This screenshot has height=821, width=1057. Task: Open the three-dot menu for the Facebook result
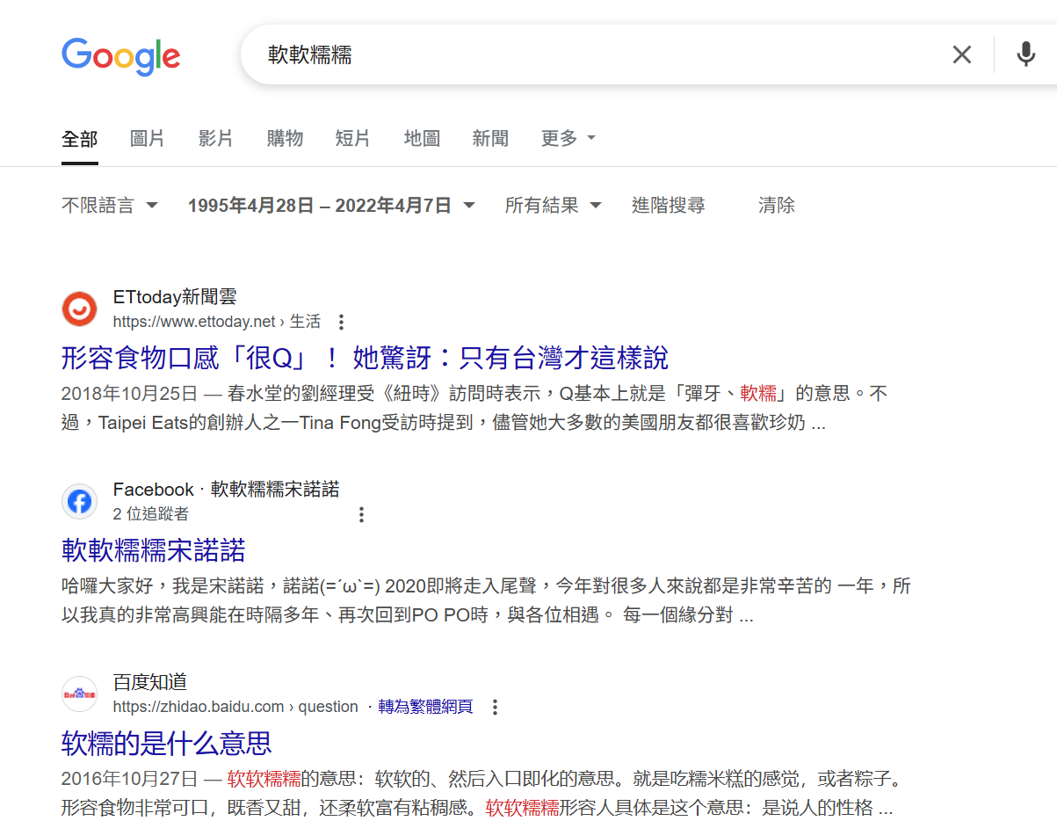tap(361, 514)
